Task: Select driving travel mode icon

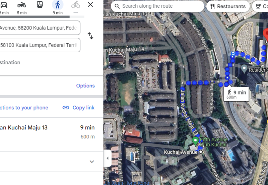Action: pos(4,5)
